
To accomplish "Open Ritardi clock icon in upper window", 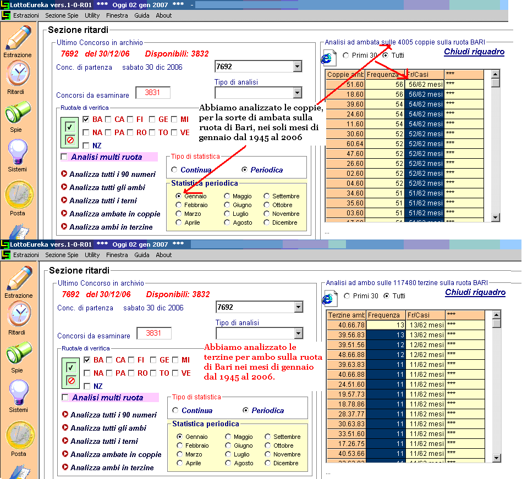I will tap(18, 74).
